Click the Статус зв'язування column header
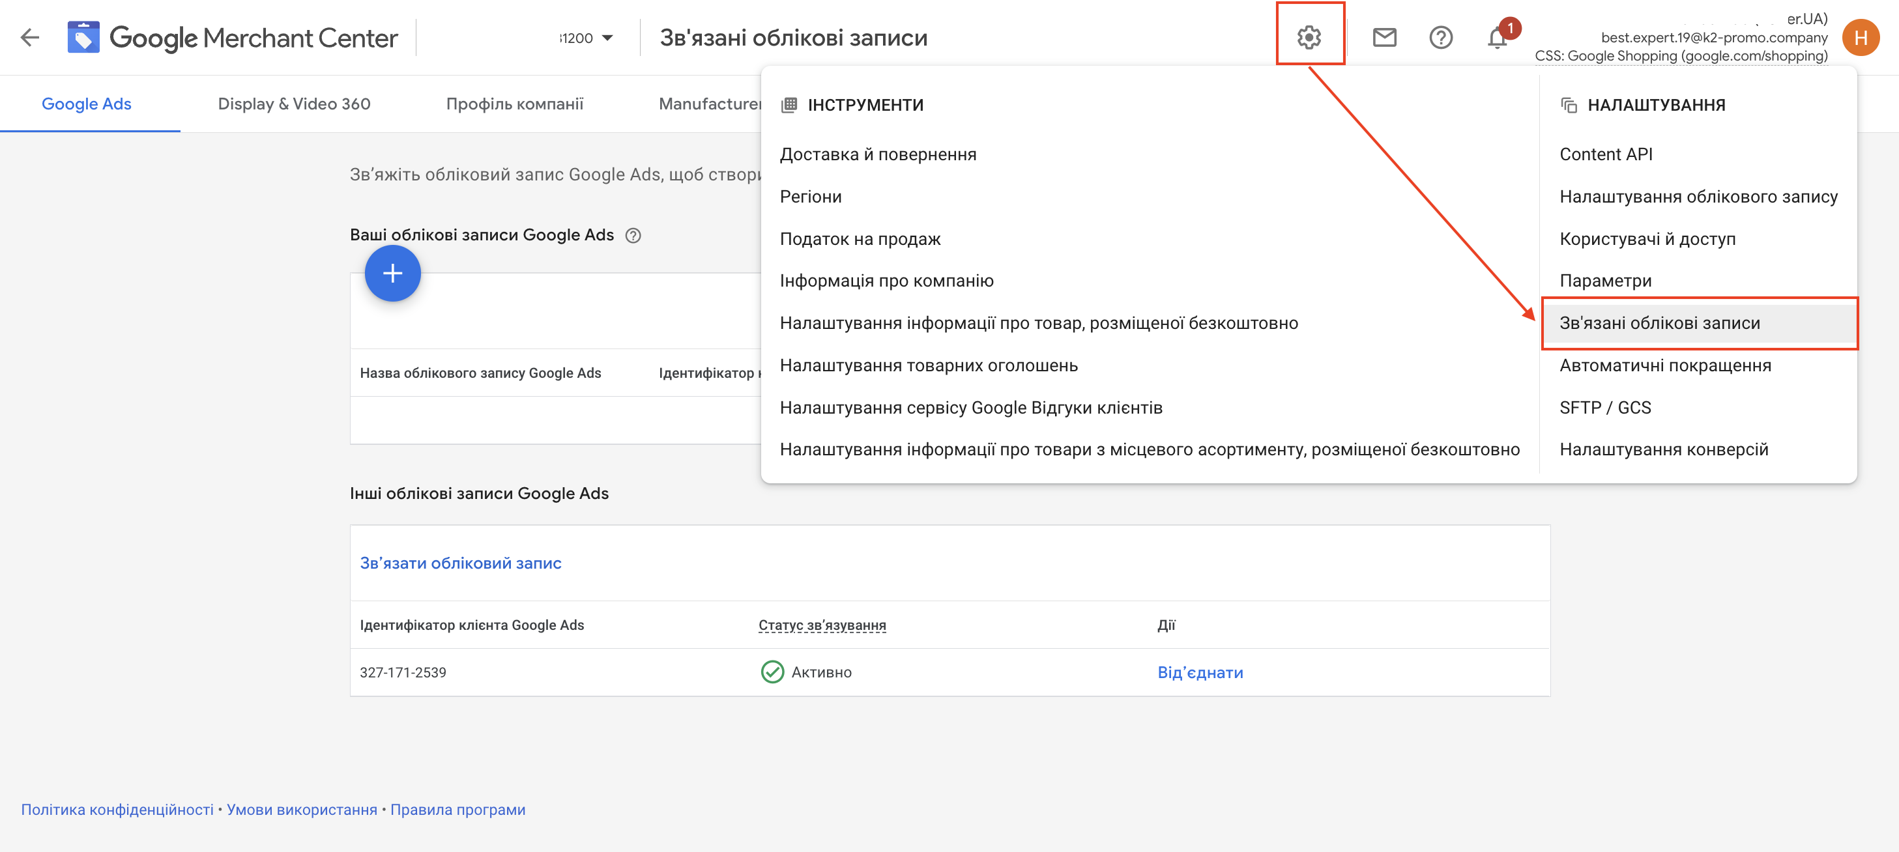 tap(822, 625)
